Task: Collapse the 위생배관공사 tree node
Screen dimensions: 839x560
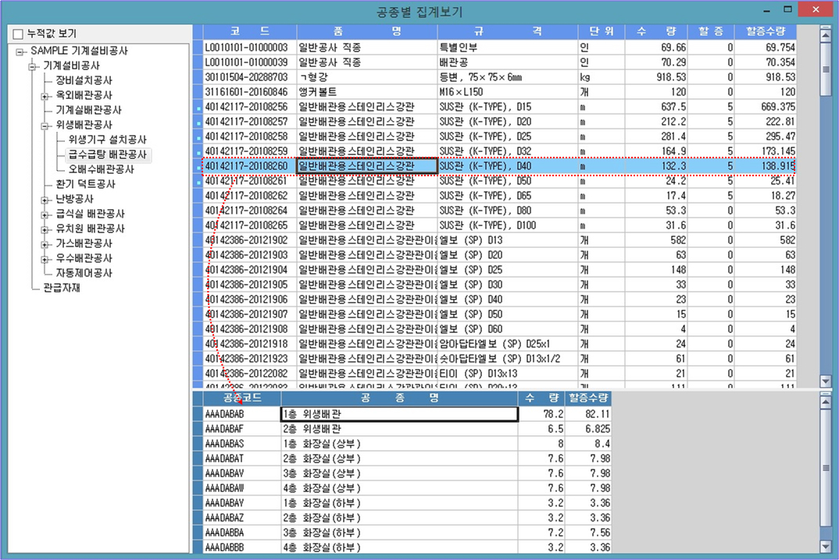Action: 45,125
